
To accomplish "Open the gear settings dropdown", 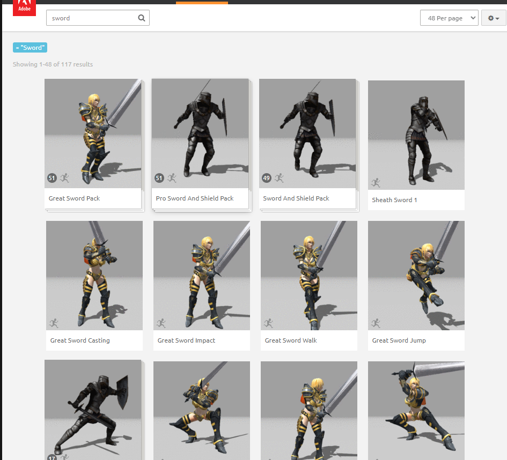I will pyautogui.click(x=494, y=18).
